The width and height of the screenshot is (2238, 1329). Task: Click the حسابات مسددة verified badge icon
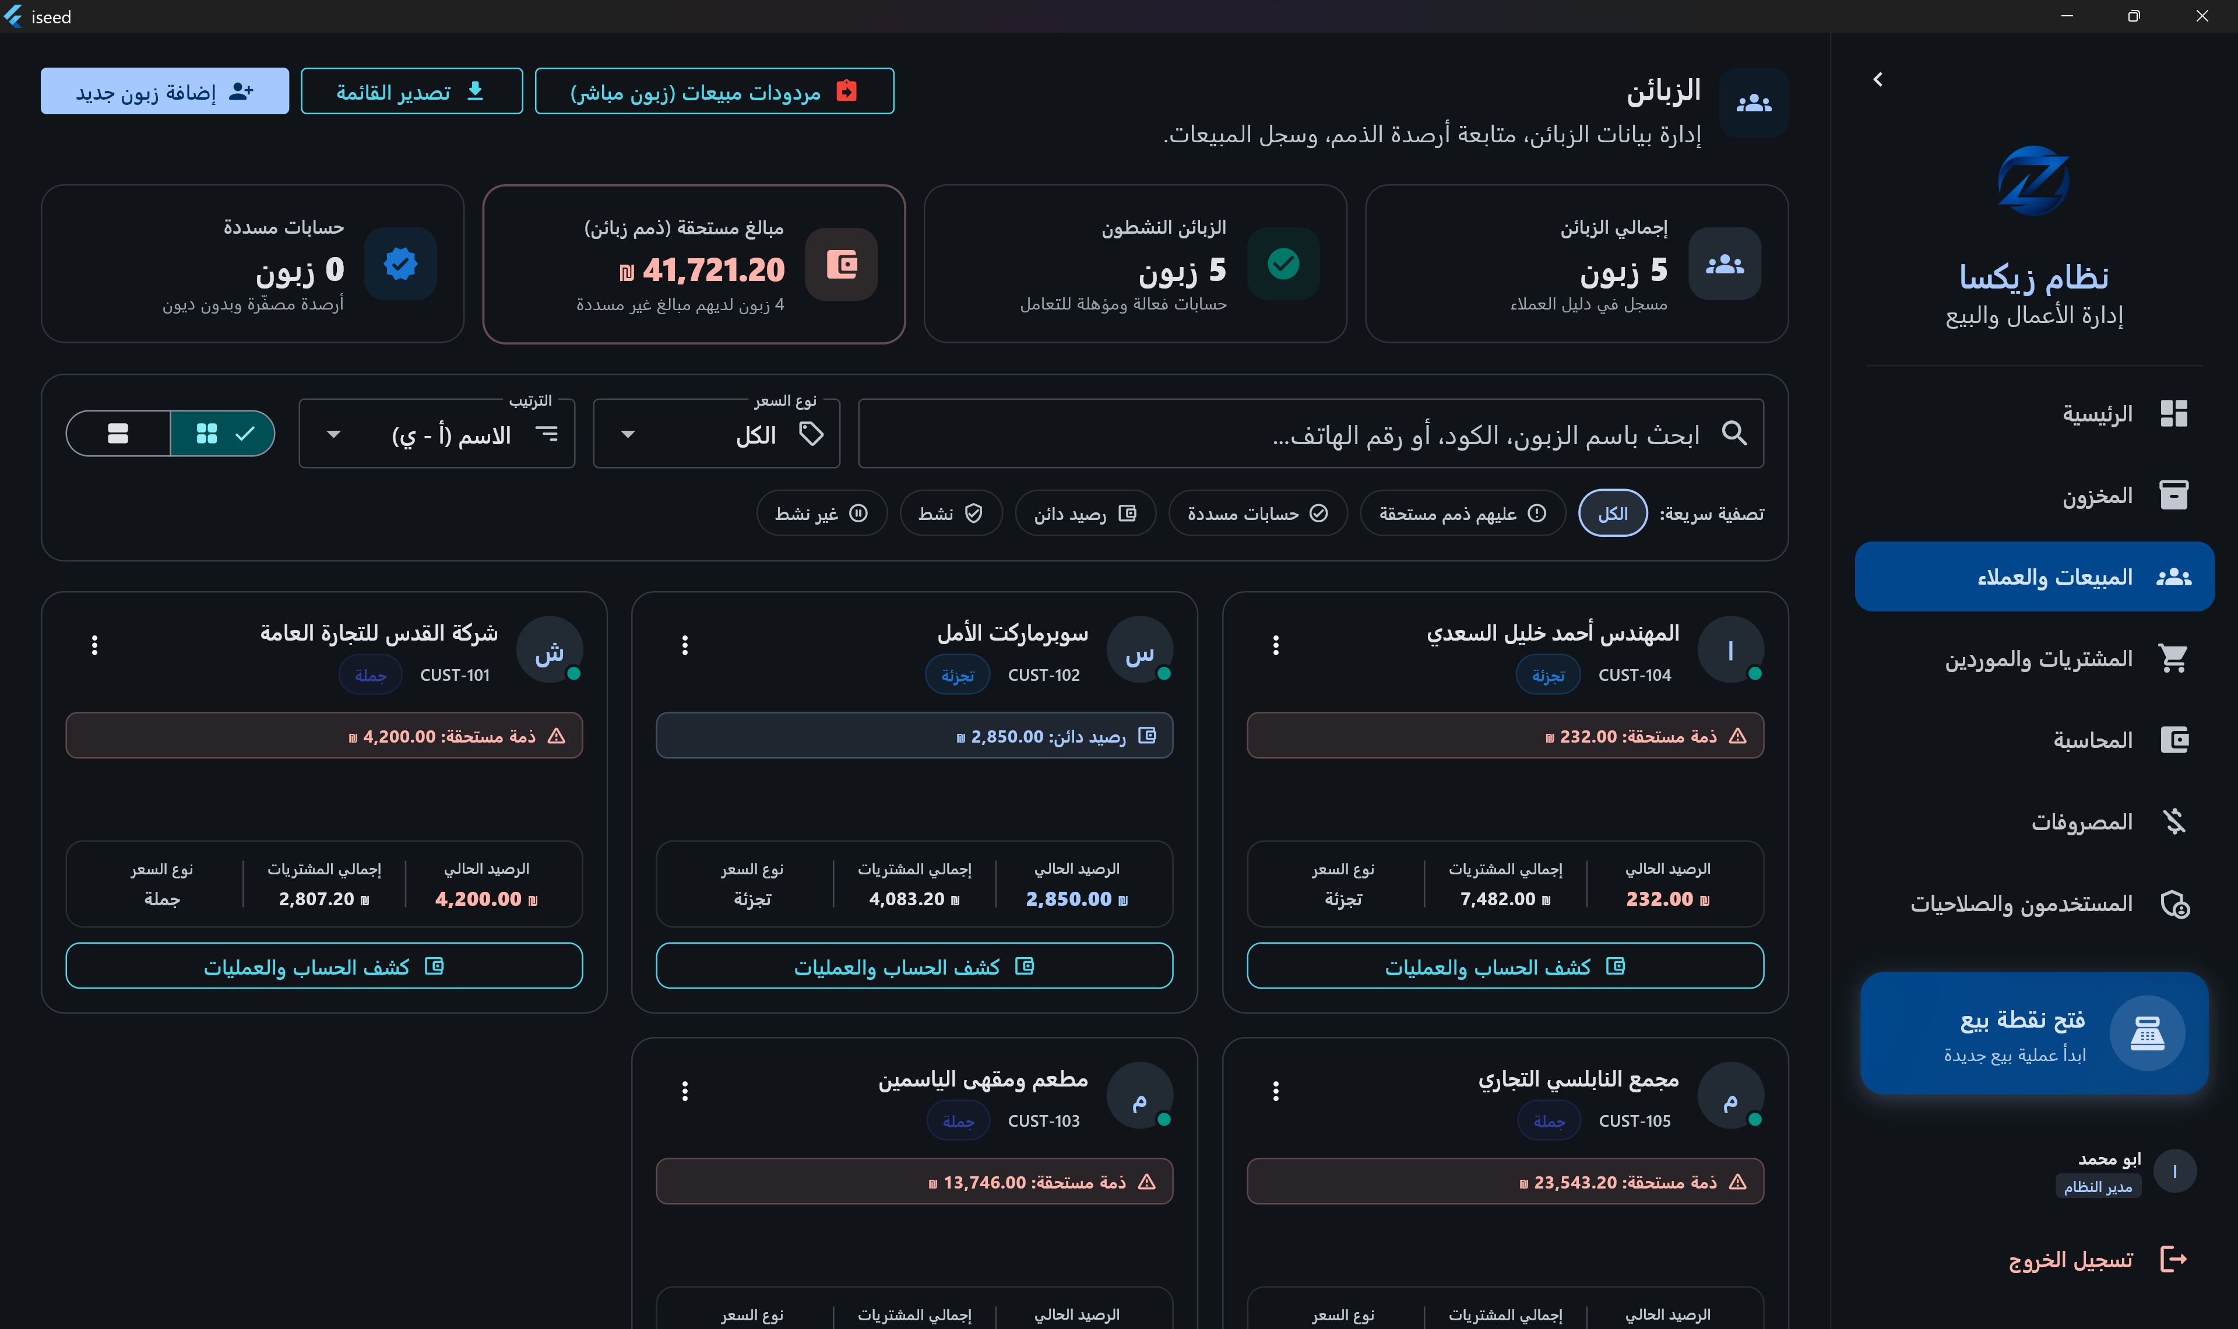pos(400,264)
